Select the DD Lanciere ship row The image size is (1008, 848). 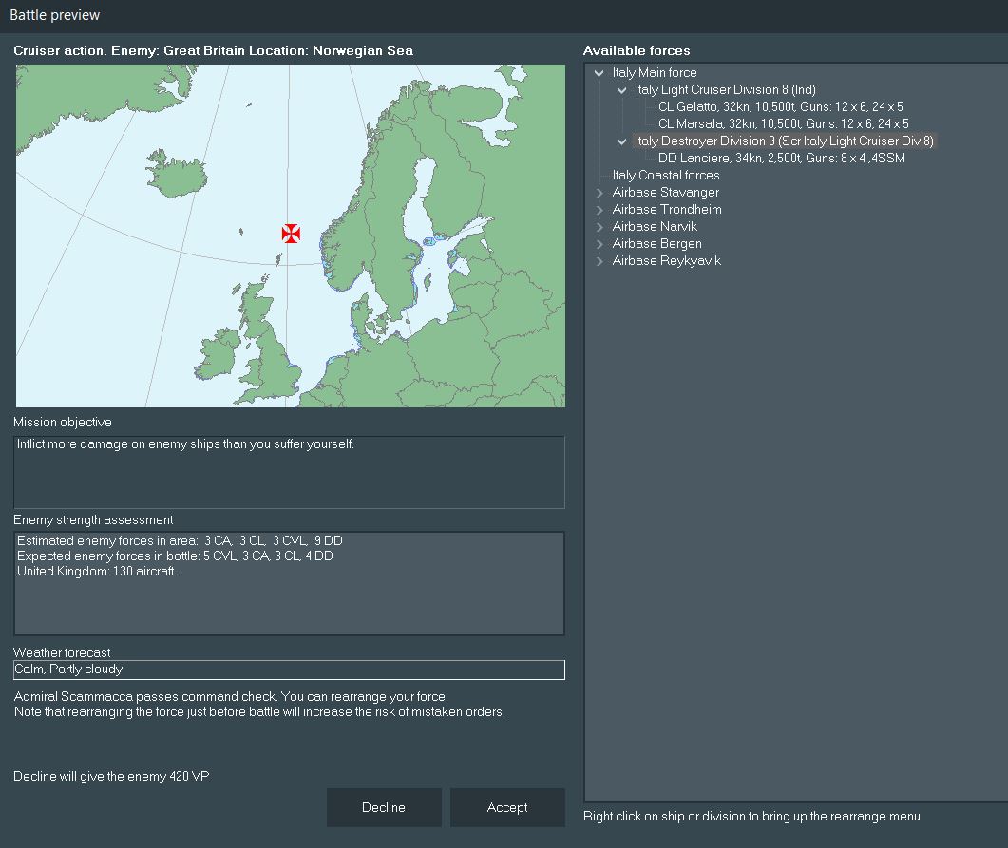[x=781, y=158]
